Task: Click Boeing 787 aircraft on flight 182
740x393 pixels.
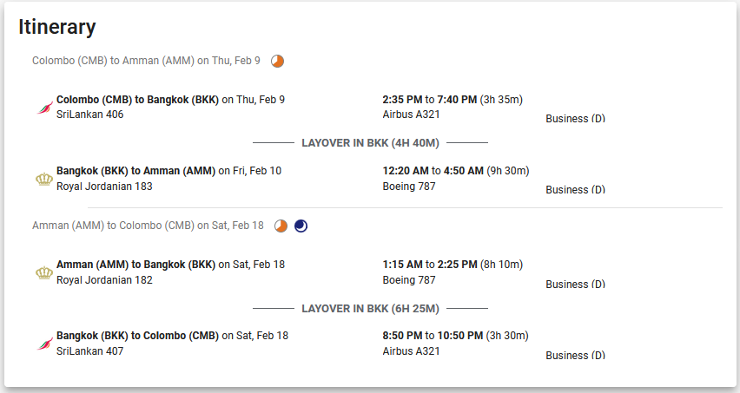Action: pos(409,280)
